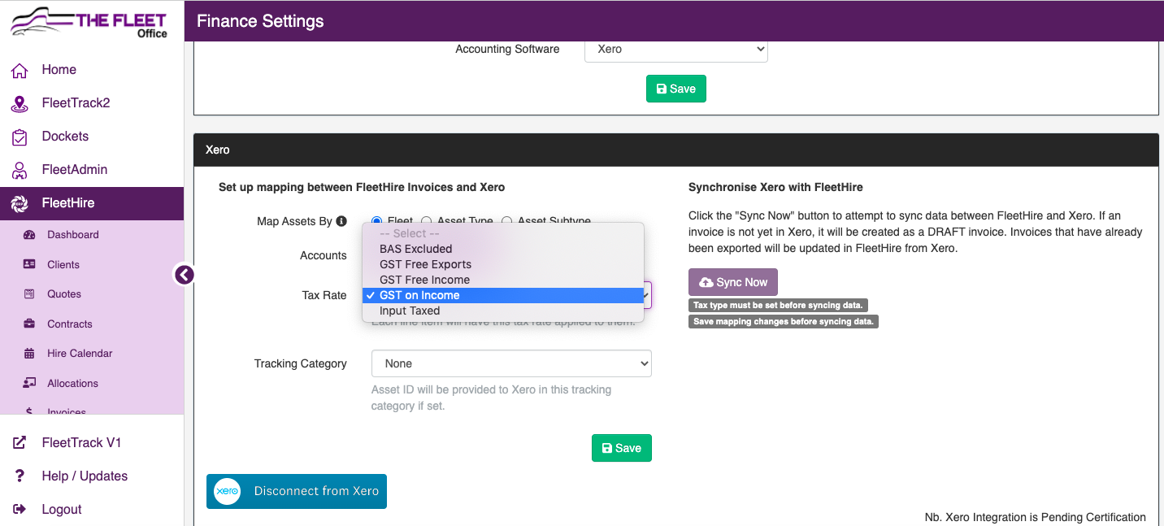Open Hire Calendar in FleetHire submenu
This screenshot has width=1164, height=526.
80,354
